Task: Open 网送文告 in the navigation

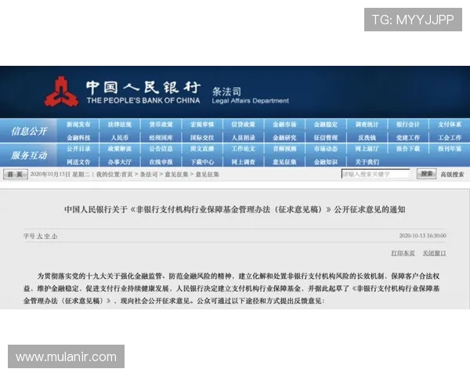Action: 78,162
